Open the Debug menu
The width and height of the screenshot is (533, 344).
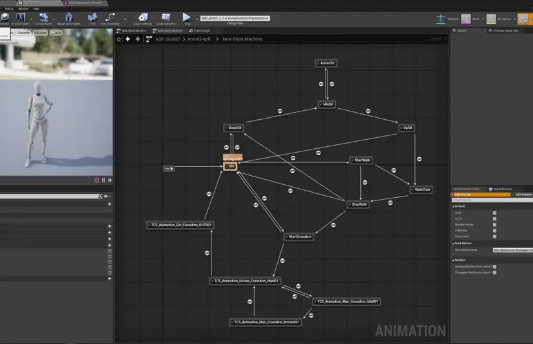(9, 8)
